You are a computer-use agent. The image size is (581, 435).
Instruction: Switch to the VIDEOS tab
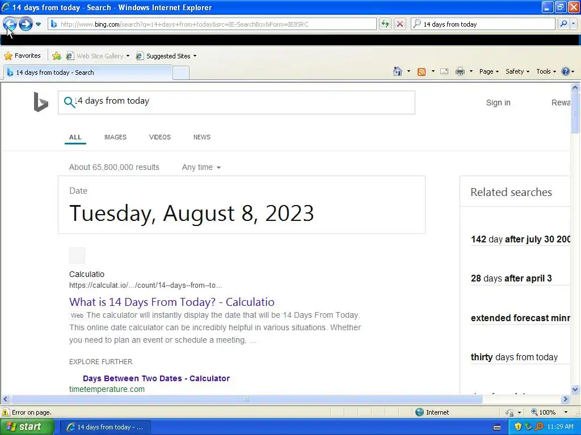(x=159, y=137)
